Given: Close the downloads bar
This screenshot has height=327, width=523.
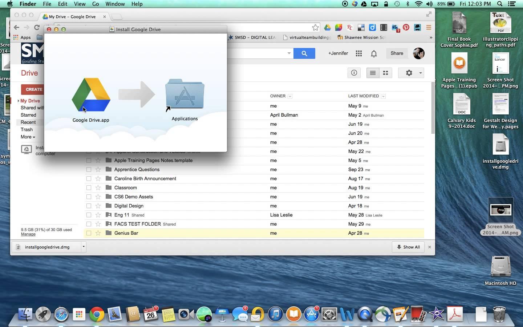Looking at the screenshot, I should coord(429,247).
